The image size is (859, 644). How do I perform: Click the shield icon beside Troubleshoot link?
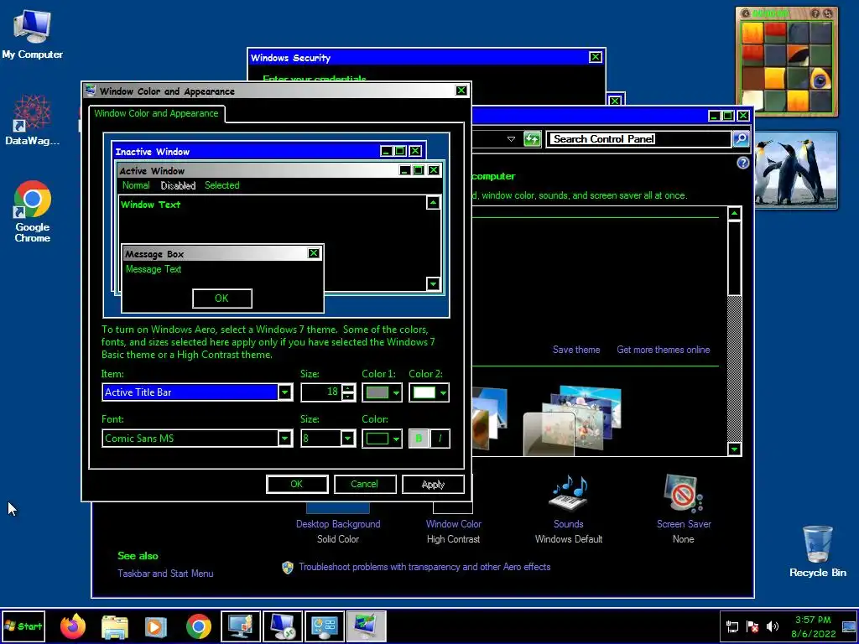click(288, 568)
